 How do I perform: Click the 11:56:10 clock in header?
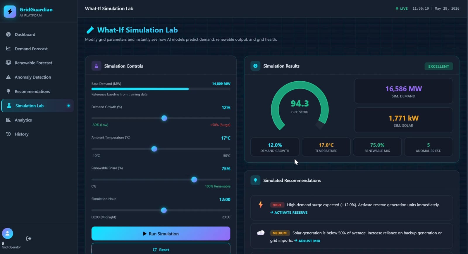[421, 8]
